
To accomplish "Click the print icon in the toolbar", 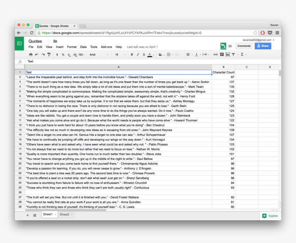I will pos(31,55).
